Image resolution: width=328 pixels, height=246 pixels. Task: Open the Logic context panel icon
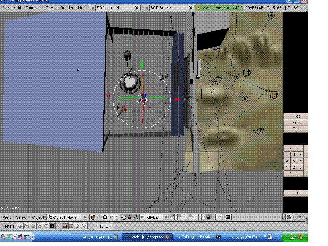20,226
